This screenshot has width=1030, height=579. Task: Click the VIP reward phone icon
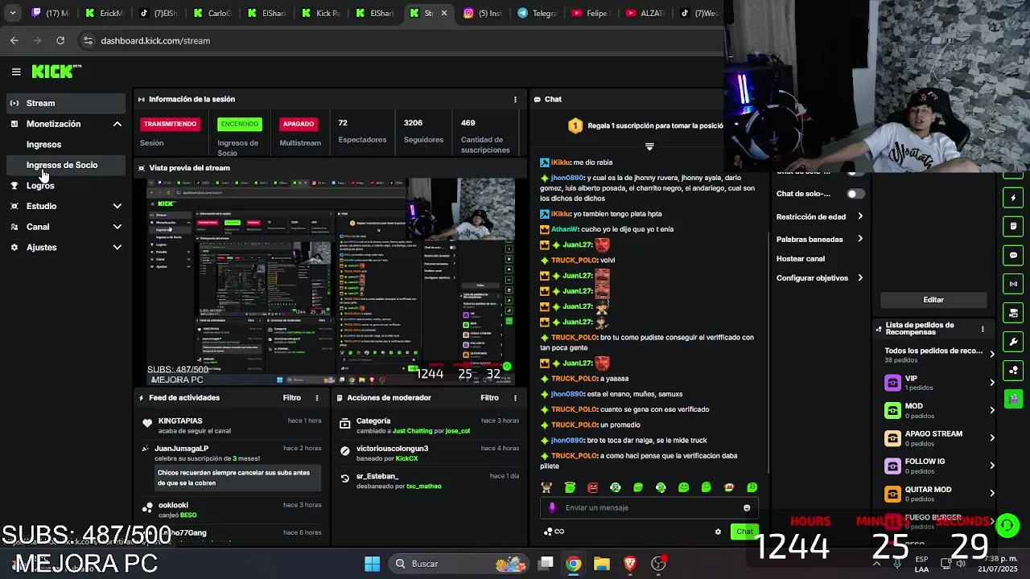point(892,383)
